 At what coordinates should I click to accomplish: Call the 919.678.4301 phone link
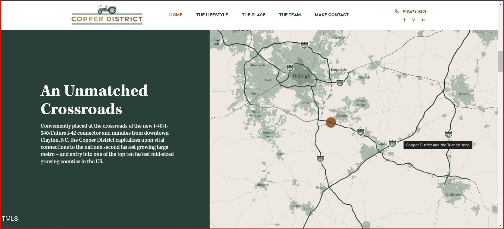click(414, 12)
